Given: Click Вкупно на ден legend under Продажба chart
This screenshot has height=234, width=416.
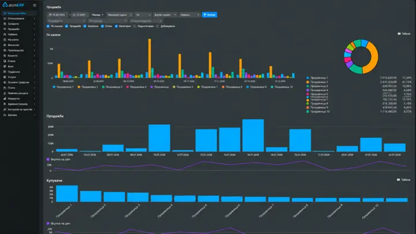Looking at the screenshot, I should (x=58, y=159).
